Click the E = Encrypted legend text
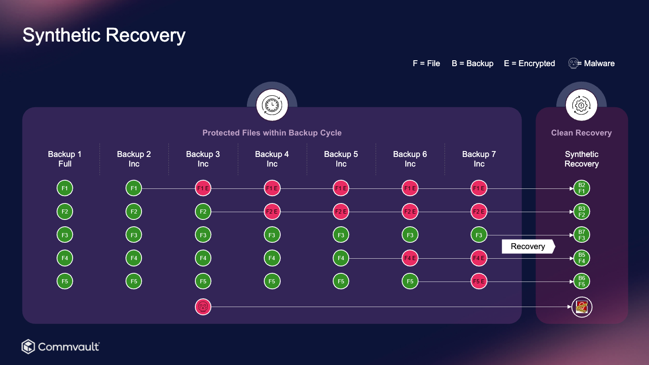 (x=529, y=63)
